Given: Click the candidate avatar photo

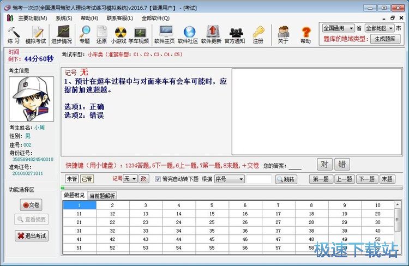Looking at the screenshot, I should pyautogui.click(x=31, y=99).
